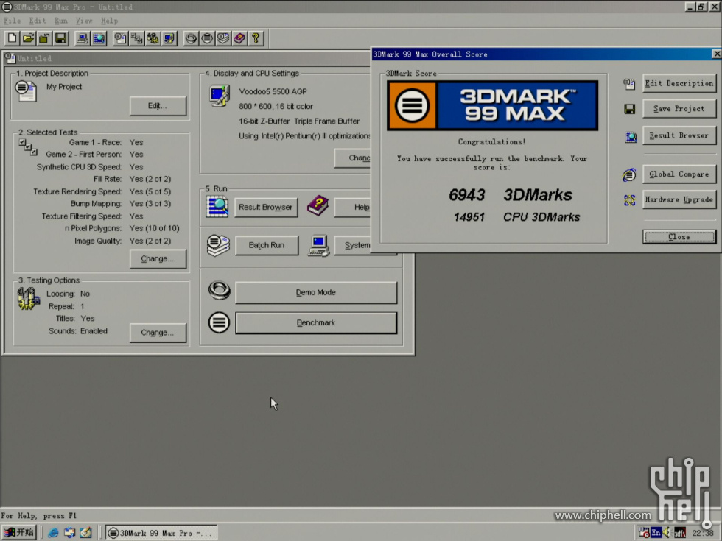Click the batch run stacked papers toolbar icon

pyautogui.click(x=222, y=38)
